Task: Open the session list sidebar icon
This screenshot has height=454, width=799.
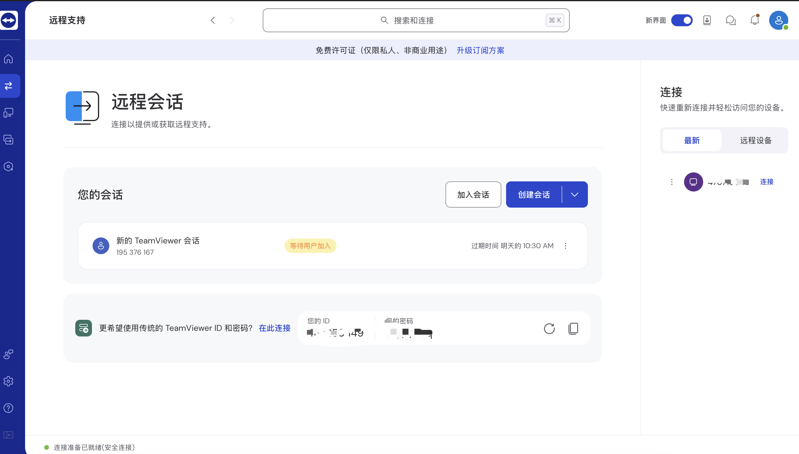Action: click(x=8, y=139)
